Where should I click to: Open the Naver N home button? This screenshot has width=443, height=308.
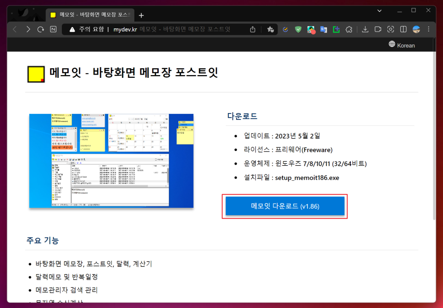coord(53,29)
